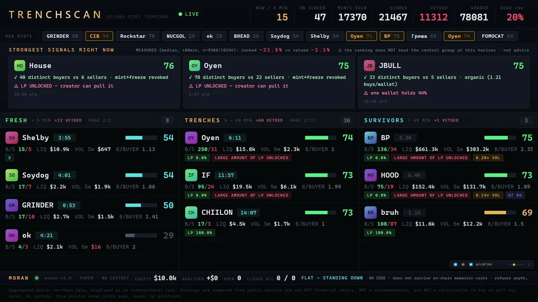Open the CHIILON row name in Trenches
The height and width of the screenshot is (302, 538).
tap(217, 212)
